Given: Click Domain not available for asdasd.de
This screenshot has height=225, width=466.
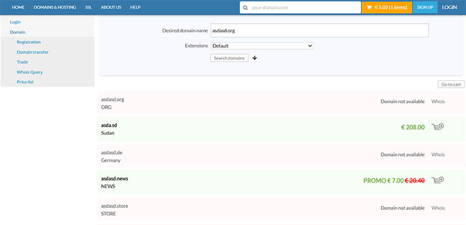Looking at the screenshot, I should (403, 155).
